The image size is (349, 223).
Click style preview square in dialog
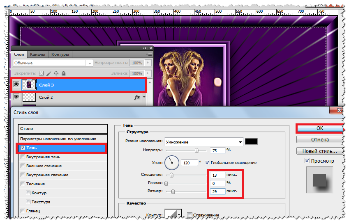click(320, 180)
